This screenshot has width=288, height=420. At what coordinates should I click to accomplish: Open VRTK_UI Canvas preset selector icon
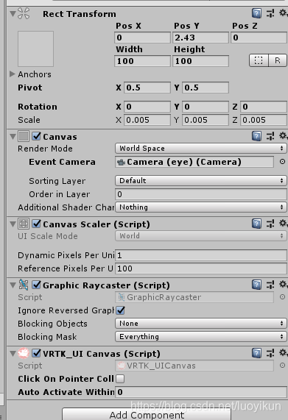(x=270, y=353)
